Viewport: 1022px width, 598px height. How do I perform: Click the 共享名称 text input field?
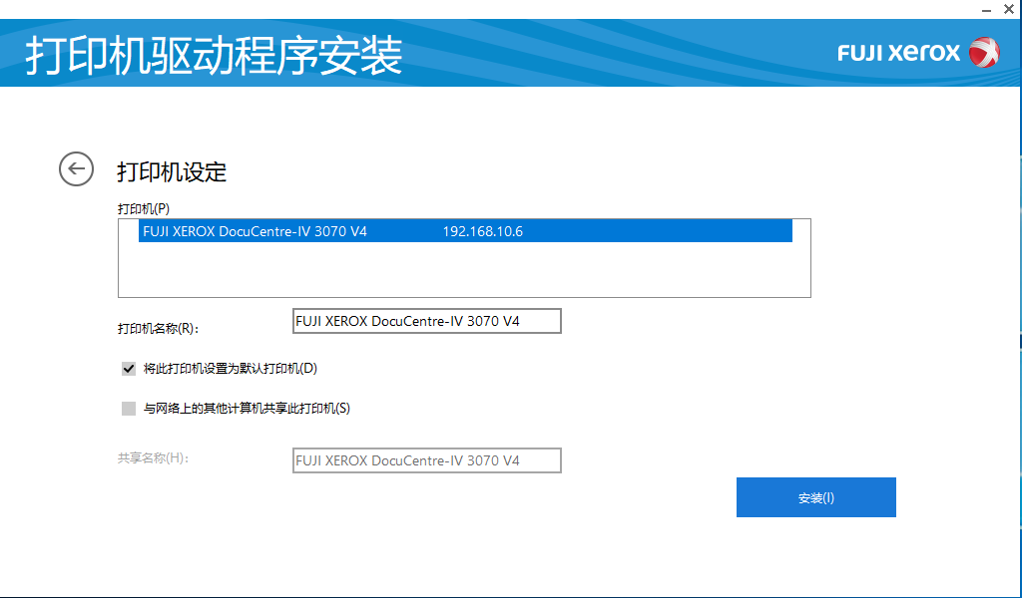[x=426, y=460]
